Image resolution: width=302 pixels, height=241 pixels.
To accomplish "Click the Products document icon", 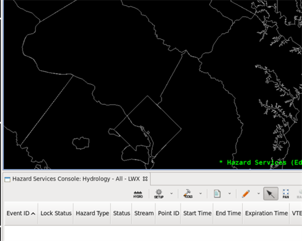I will click(217, 194).
